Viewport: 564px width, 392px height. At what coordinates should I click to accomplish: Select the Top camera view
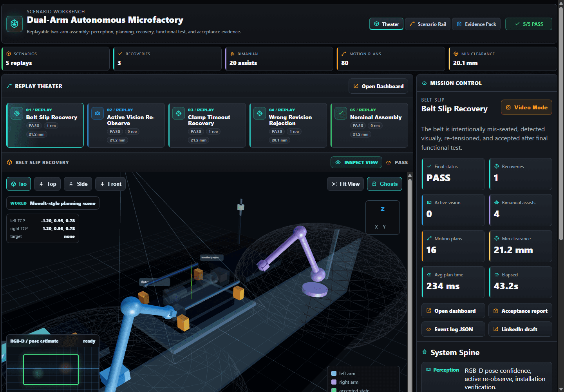coord(47,184)
